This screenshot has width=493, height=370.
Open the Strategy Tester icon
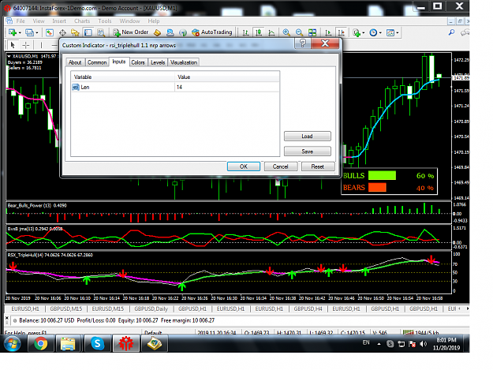(101, 32)
